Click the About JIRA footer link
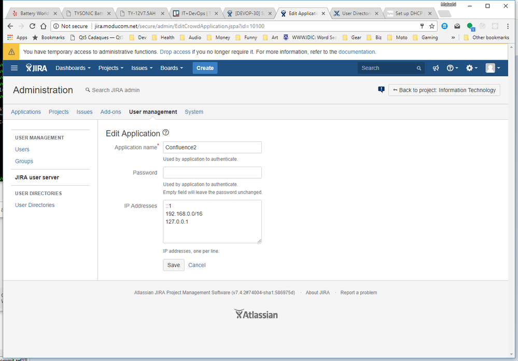 coord(317,293)
